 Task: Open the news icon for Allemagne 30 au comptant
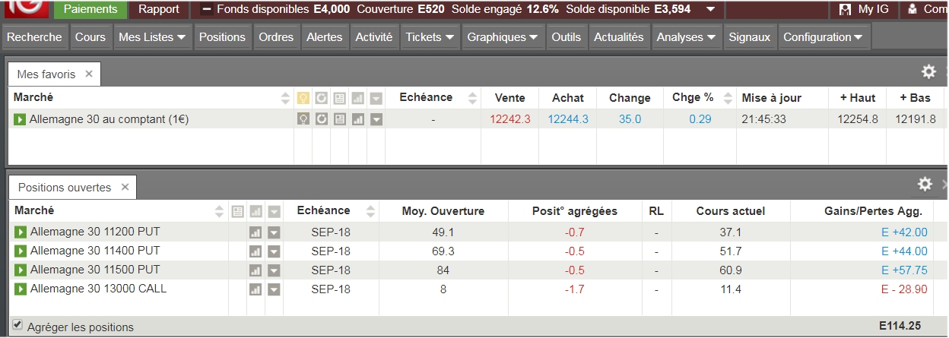(x=339, y=119)
